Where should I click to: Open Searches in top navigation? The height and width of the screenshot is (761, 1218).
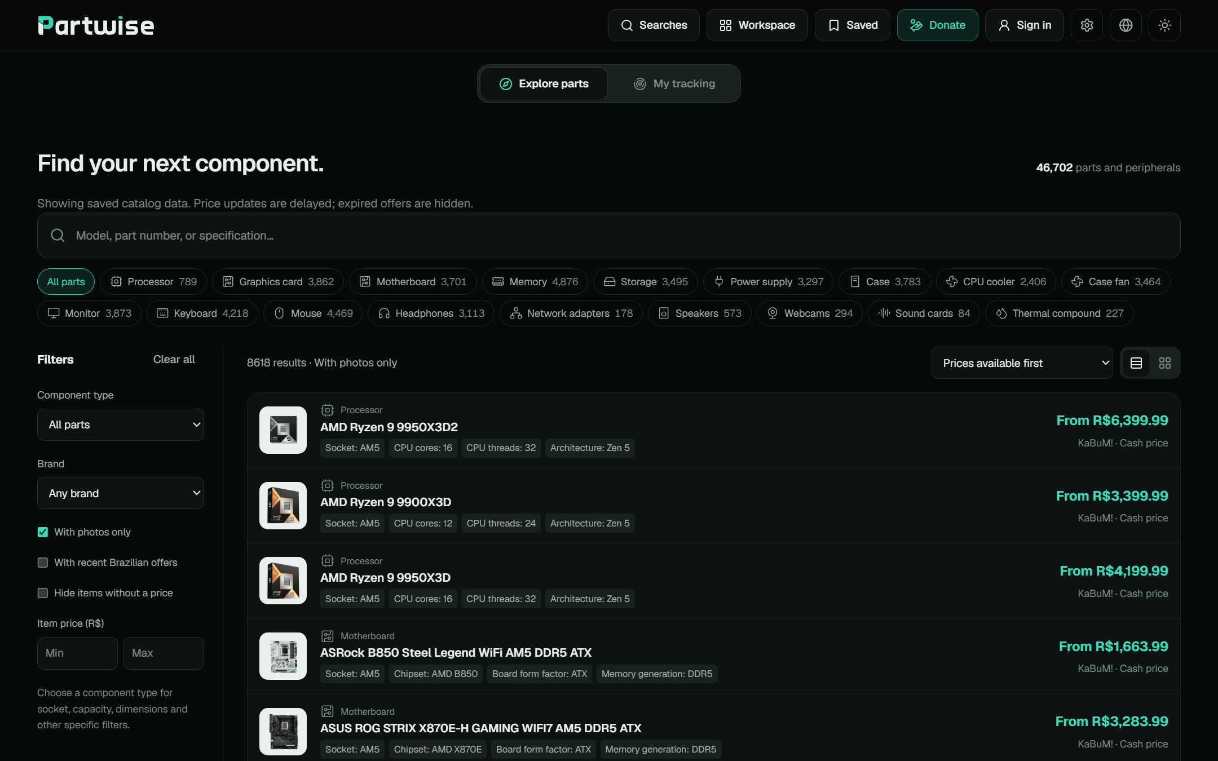pos(654,25)
